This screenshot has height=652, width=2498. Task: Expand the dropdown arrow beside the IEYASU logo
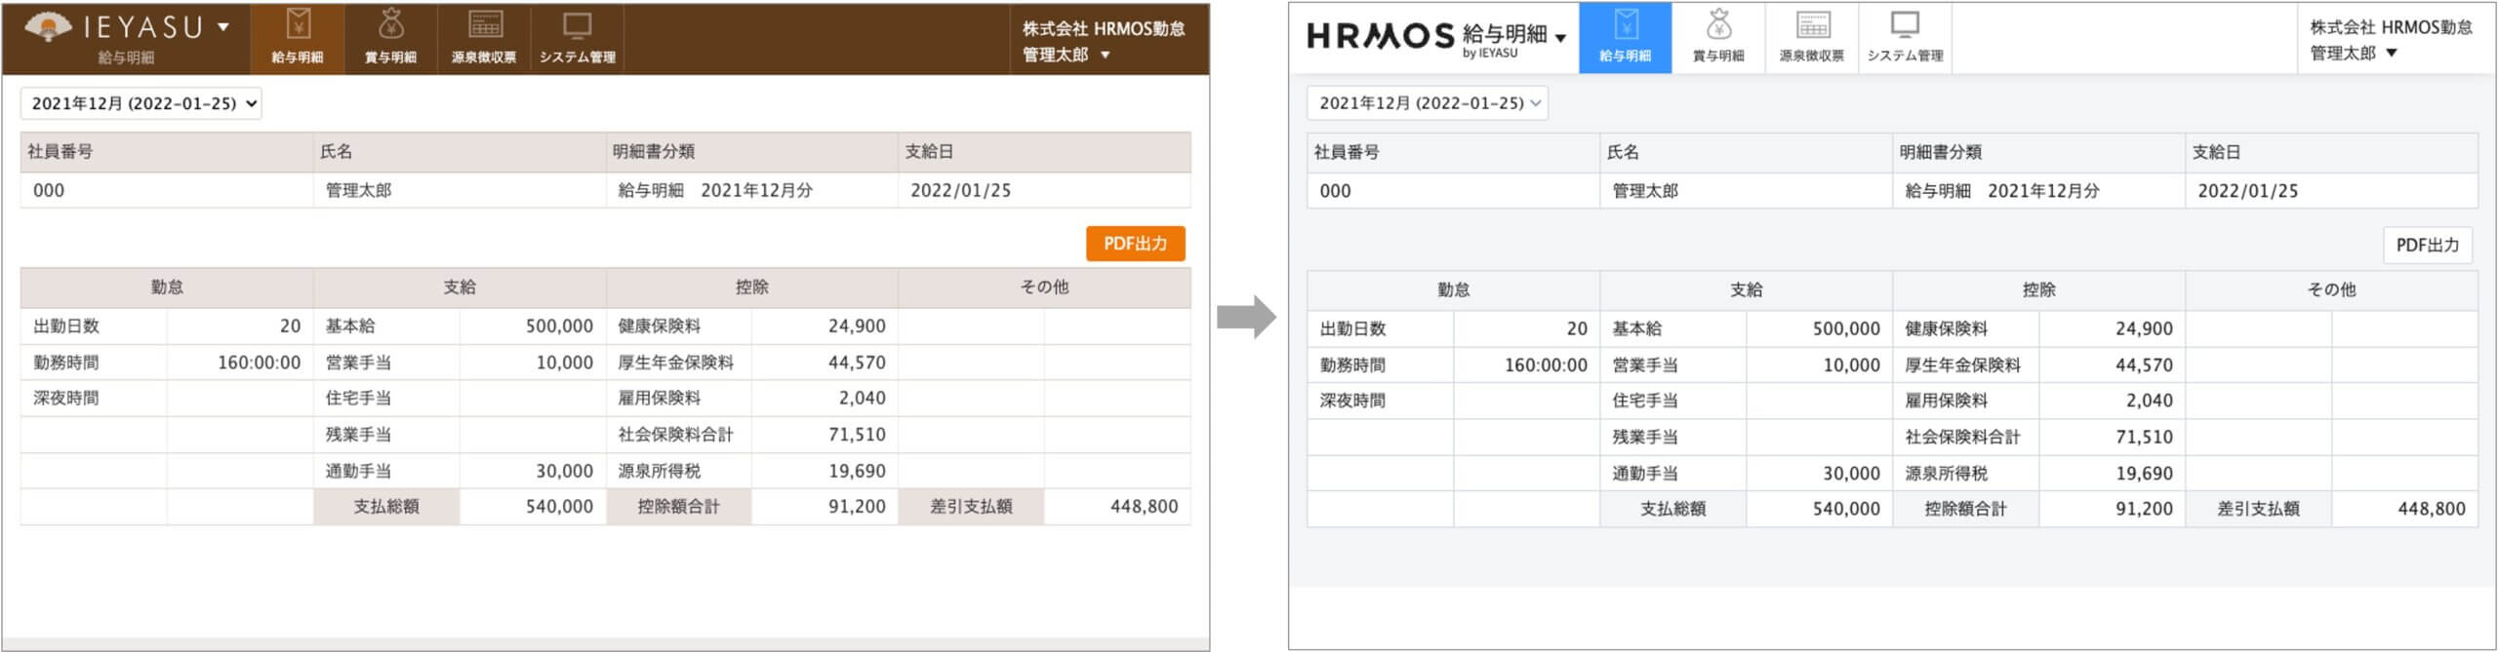(223, 26)
